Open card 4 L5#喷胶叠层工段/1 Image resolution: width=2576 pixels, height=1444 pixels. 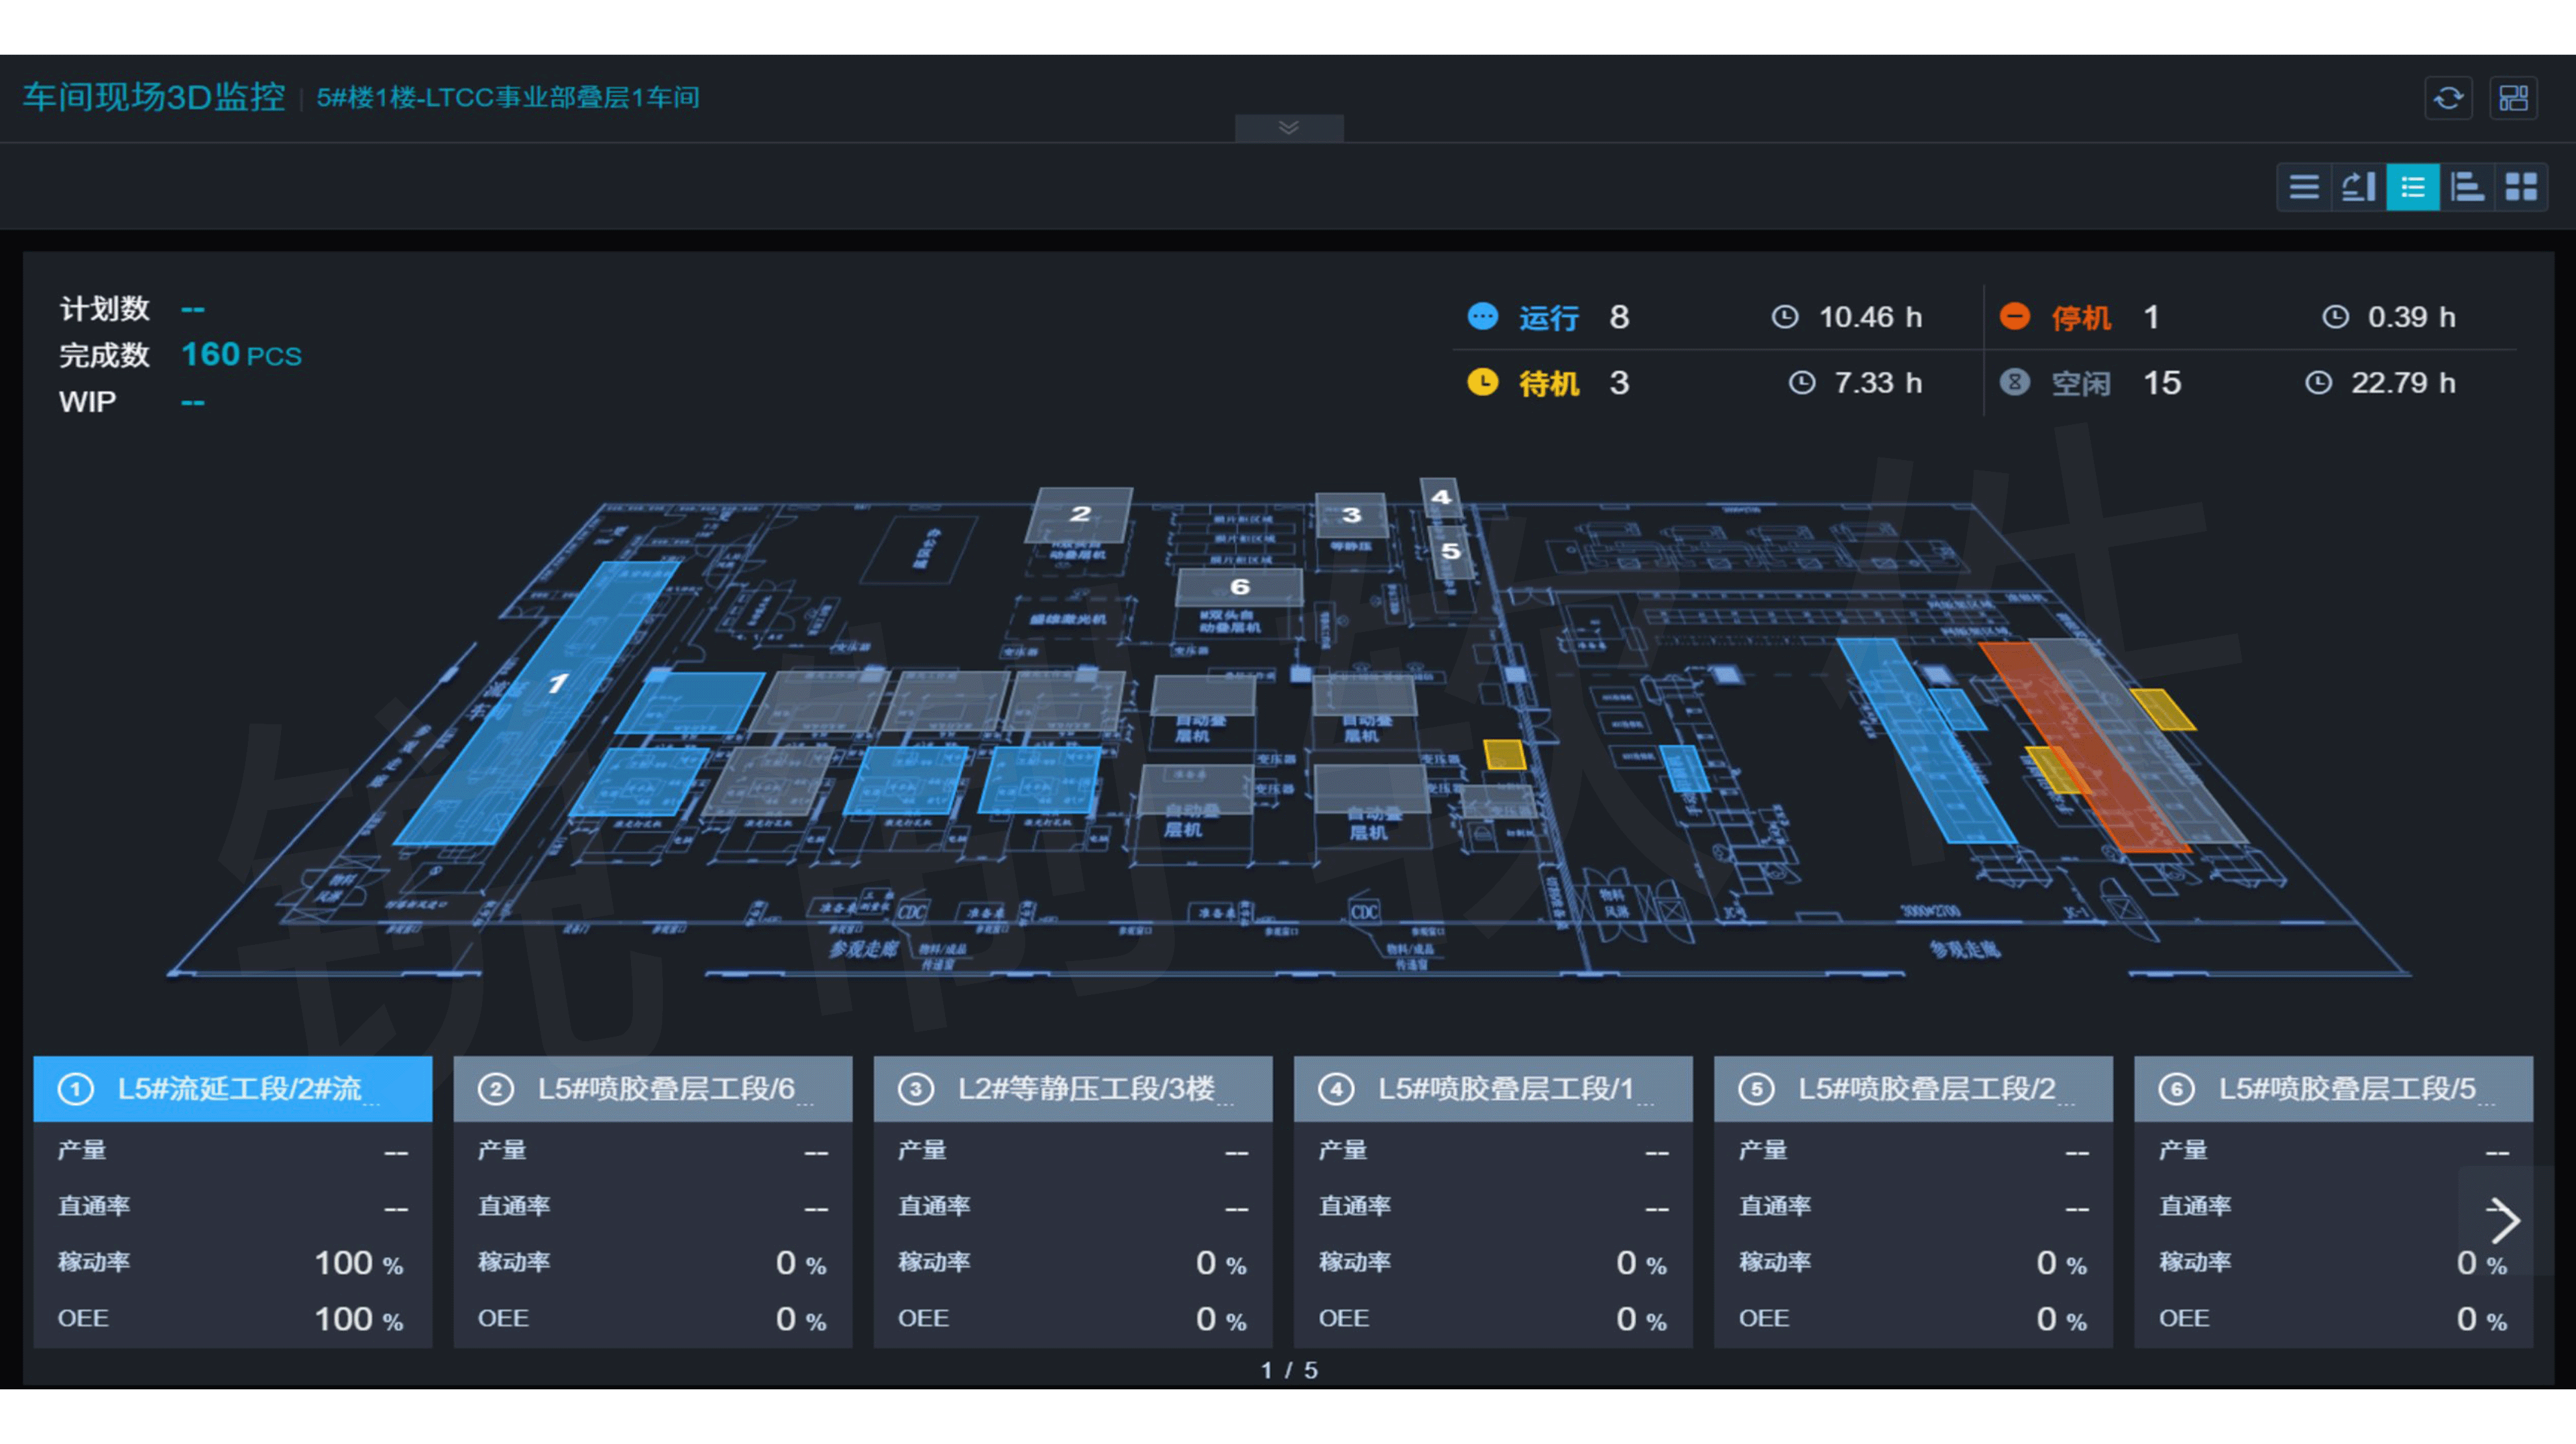click(1492, 1089)
